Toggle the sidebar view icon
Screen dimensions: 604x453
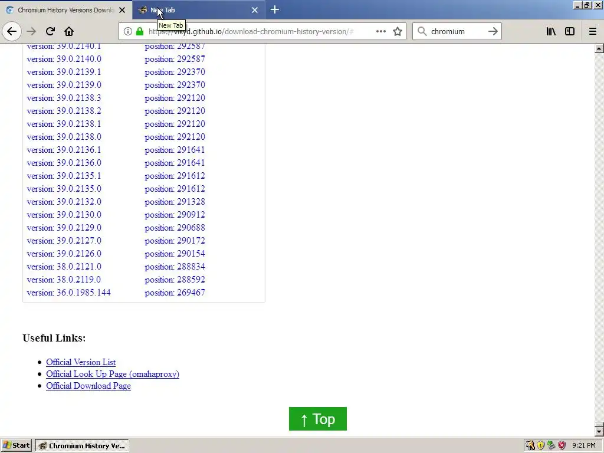[570, 31]
